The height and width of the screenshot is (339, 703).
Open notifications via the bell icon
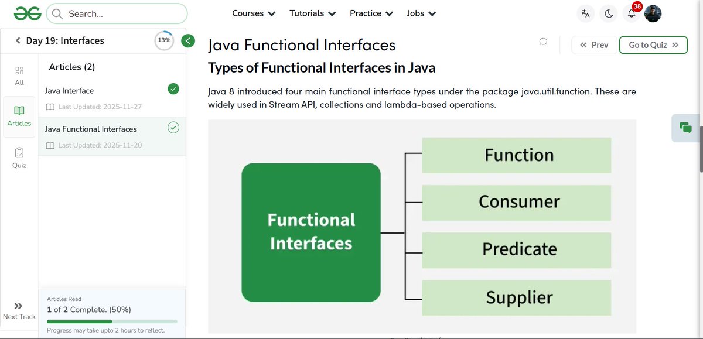pyautogui.click(x=631, y=13)
